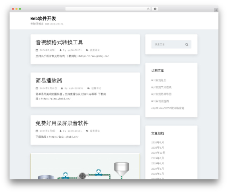Open the 音视频格式转换工具 post title
This screenshot has width=228, height=193.
click(59, 42)
